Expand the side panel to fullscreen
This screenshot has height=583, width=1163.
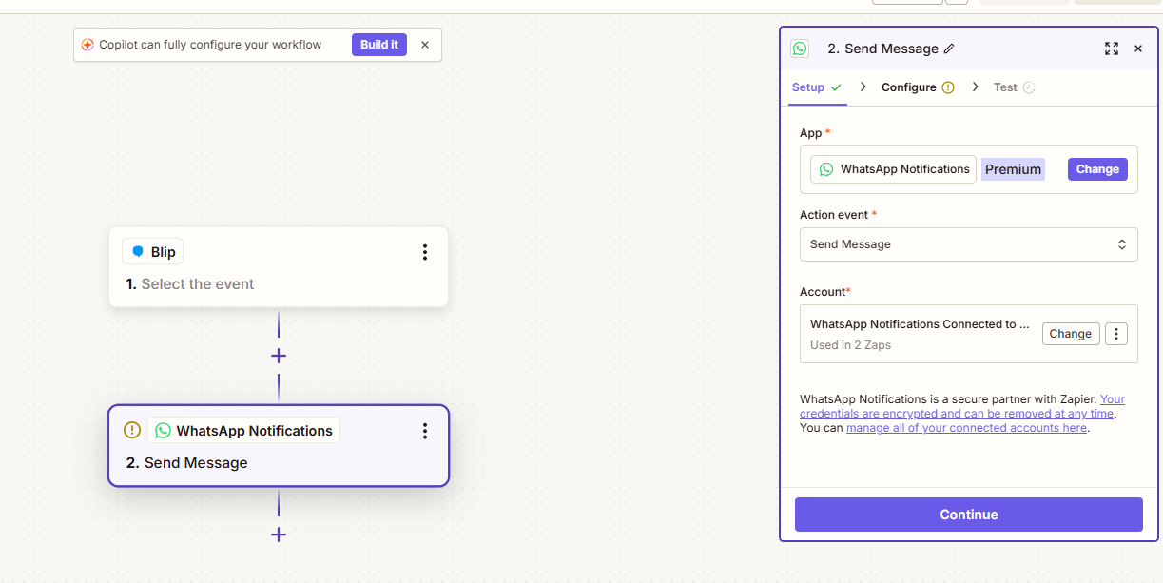click(x=1112, y=49)
